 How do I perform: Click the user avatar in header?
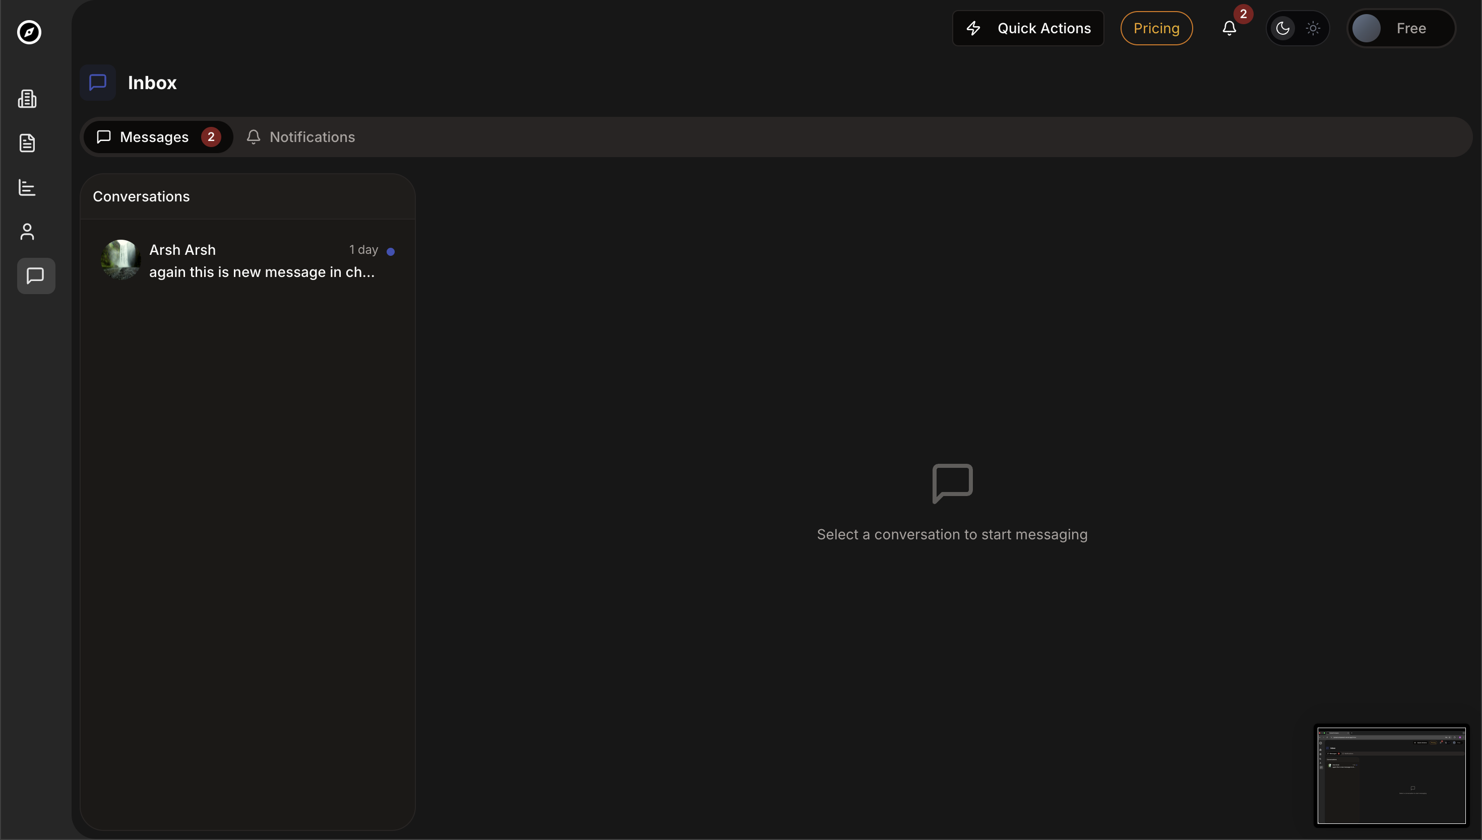tap(1367, 28)
